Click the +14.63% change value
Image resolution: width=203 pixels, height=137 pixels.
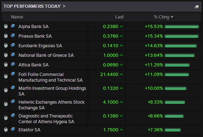(x=154, y=46)
